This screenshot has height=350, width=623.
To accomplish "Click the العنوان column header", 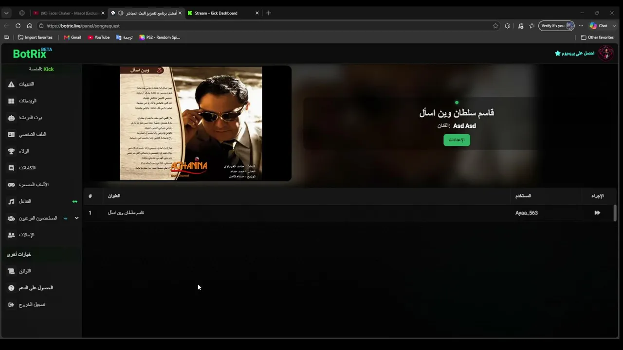I will 114,196.
